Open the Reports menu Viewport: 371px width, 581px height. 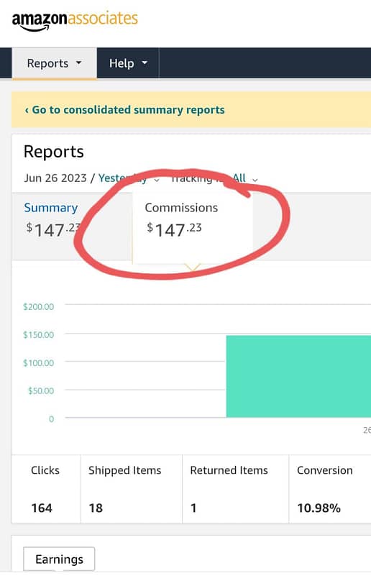(55, 63)
